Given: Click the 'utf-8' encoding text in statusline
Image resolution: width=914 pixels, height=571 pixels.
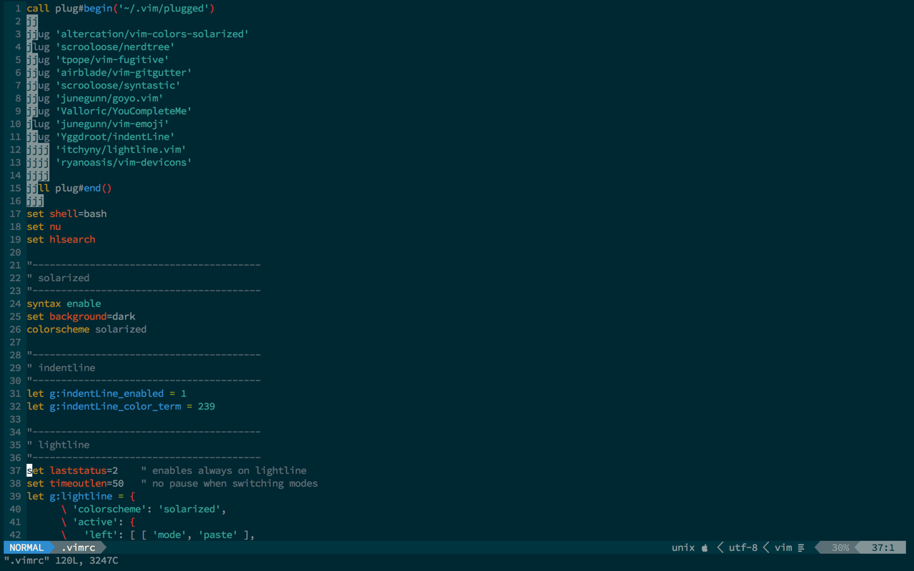Looking at the screenshot, I should point(743,547).
